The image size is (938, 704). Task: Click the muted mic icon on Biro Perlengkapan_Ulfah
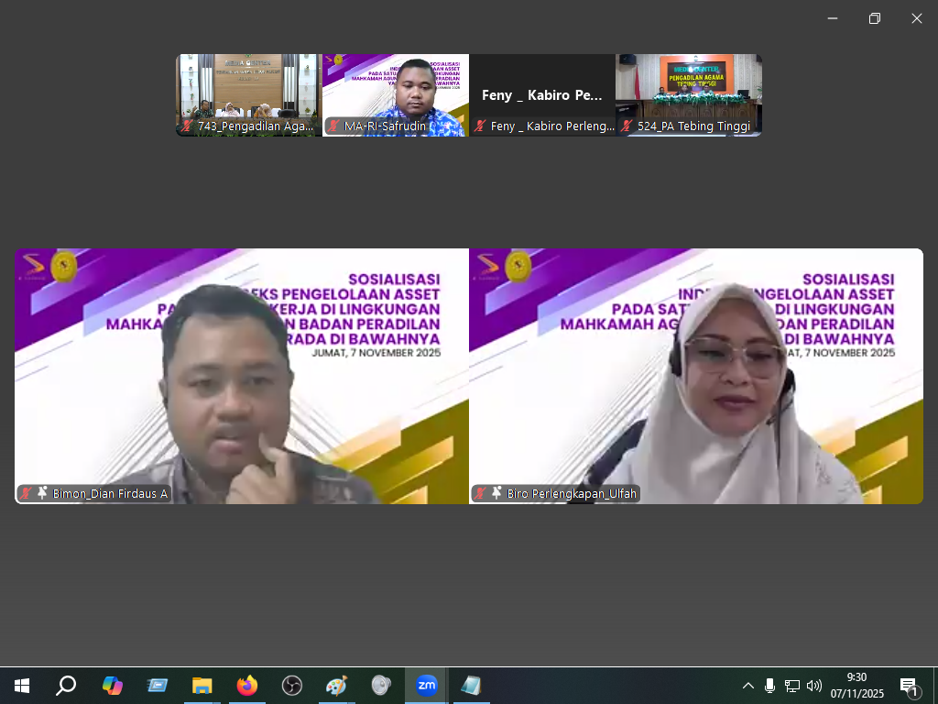pyautogui.click(x=481, y=493)
